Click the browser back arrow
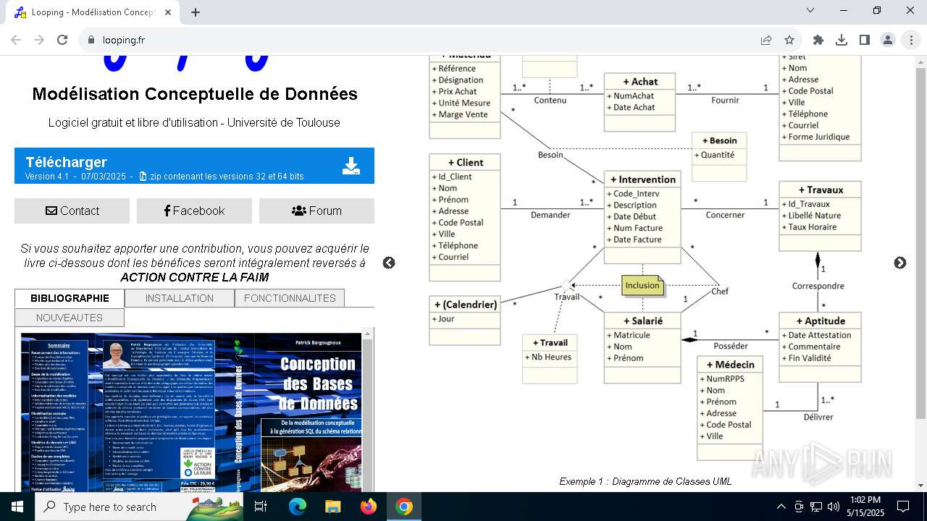 click(x=16, y=40)
